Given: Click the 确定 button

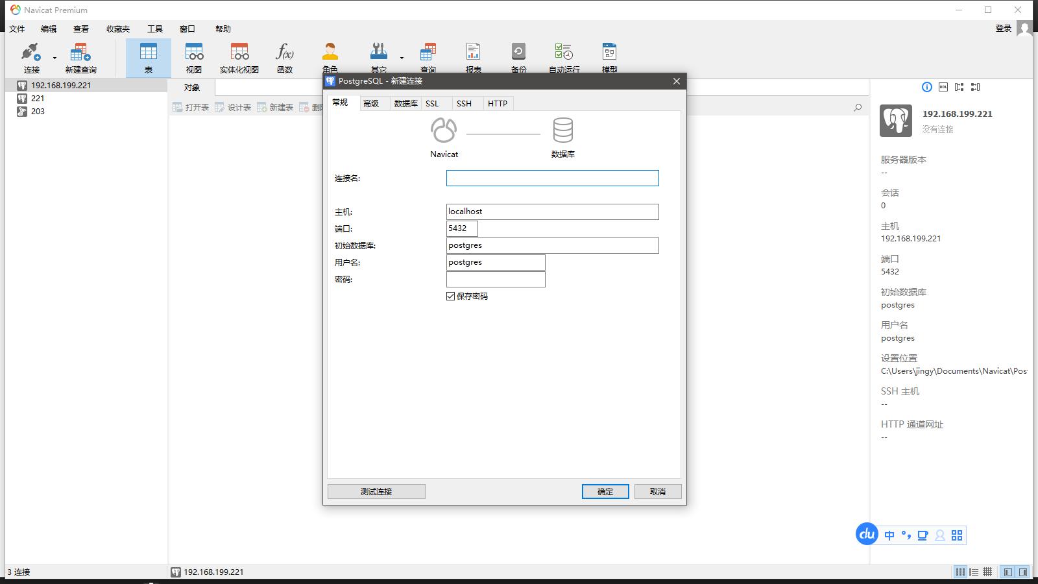Looking at the screenshot, I should pyautogui.click(x=605, y=491).
